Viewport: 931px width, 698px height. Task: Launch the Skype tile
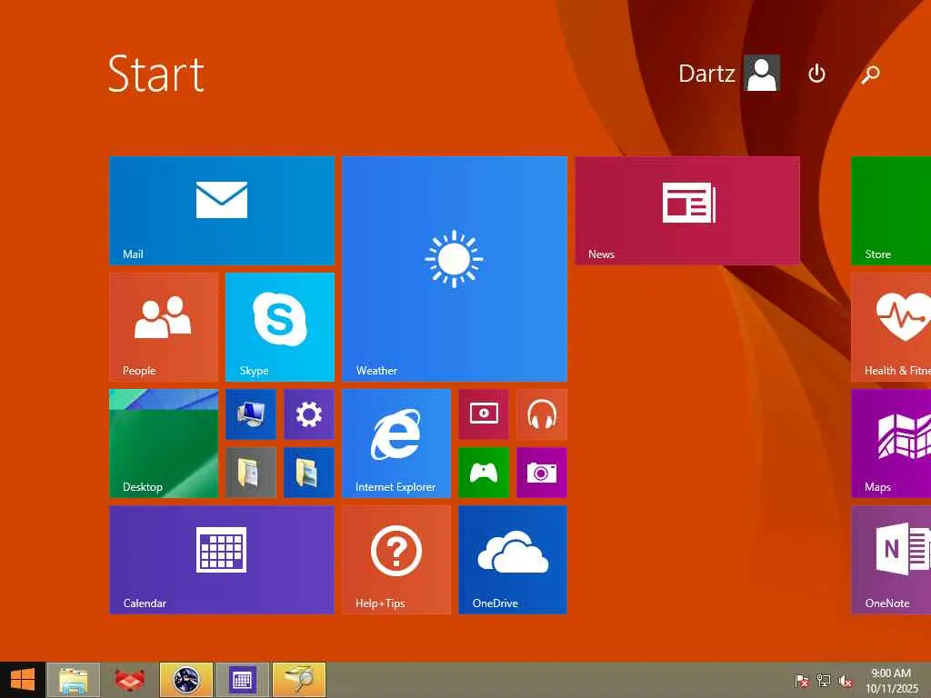click(280, 326)
